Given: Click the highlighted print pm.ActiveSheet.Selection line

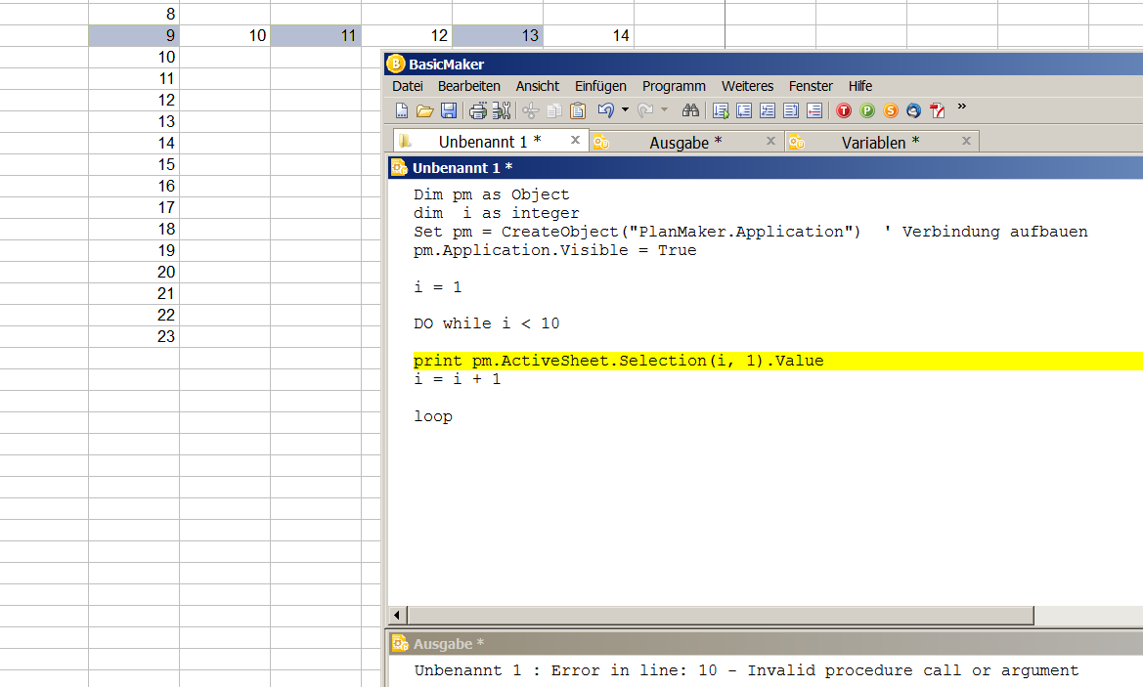Looking at the screenshot, I should coord(618,361).
